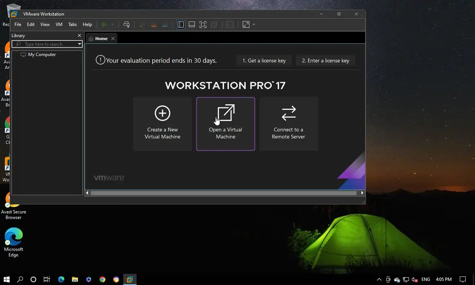
Task: Click the horizontal scrollbar thumb
Action: click(x=224, y=193)
